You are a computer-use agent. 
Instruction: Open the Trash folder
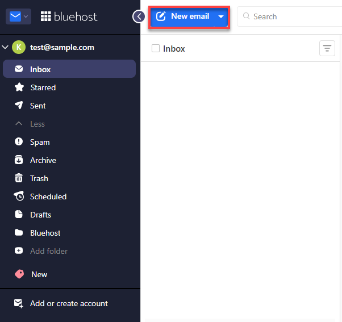pos(39,178)
